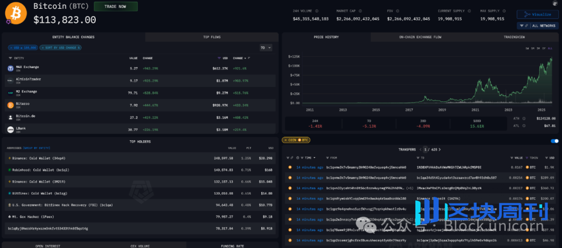Filter the USD column in balance changes
Screen dimensions: 562x248
(x=220, y=58)
